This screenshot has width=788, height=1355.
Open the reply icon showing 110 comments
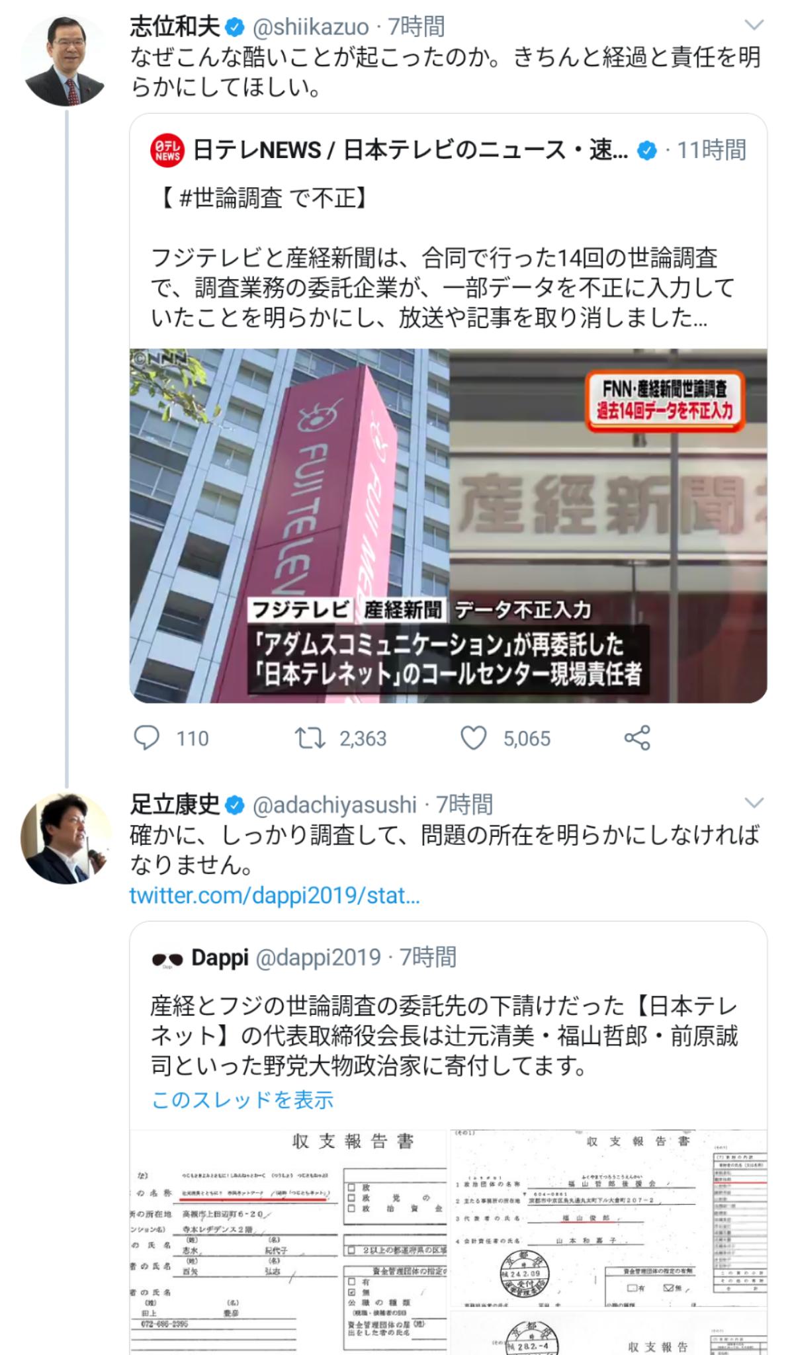click(146, 738)
